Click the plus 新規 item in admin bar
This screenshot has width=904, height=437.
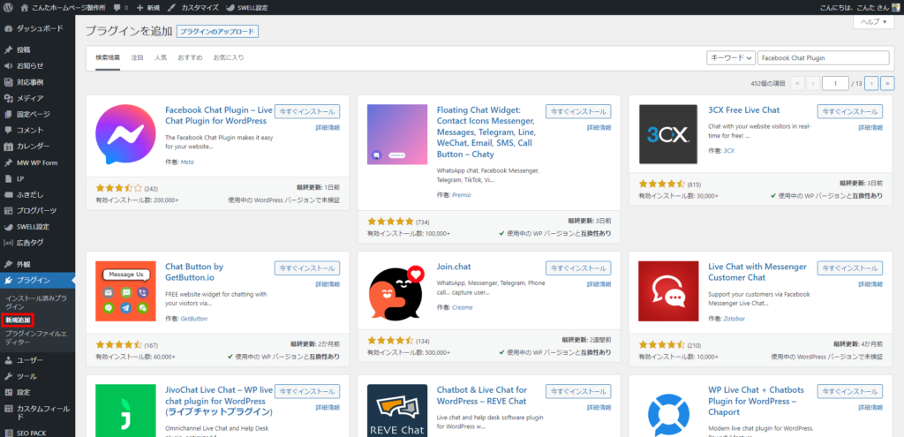tap(147, 7)
